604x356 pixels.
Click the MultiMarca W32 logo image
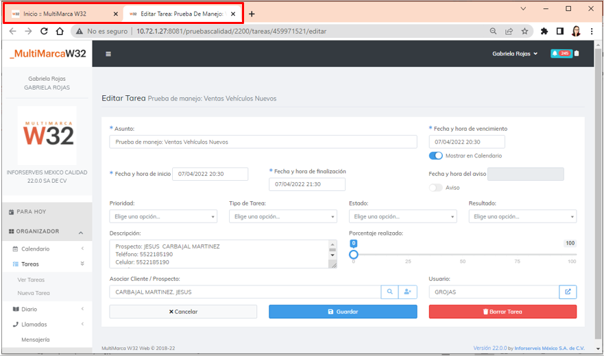(47, 136)
